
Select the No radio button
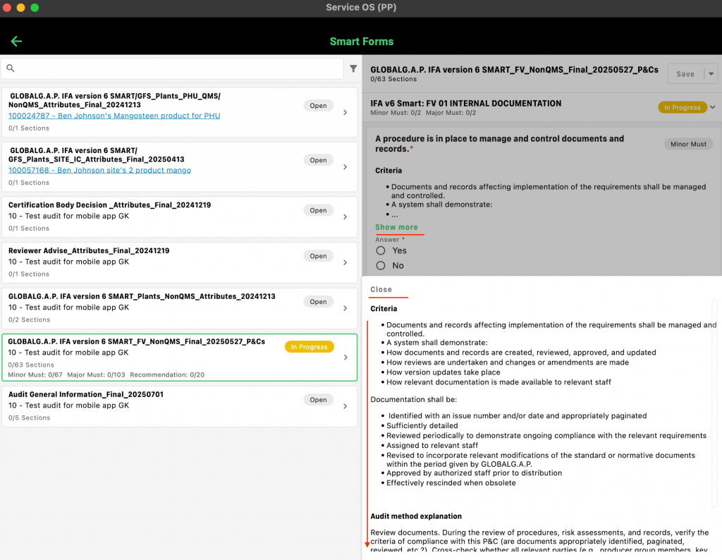click(381, 266)
